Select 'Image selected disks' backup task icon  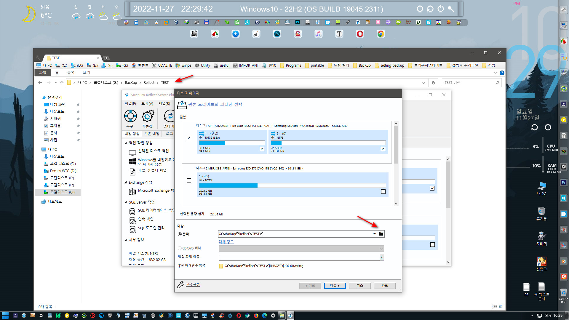point(132,153)
